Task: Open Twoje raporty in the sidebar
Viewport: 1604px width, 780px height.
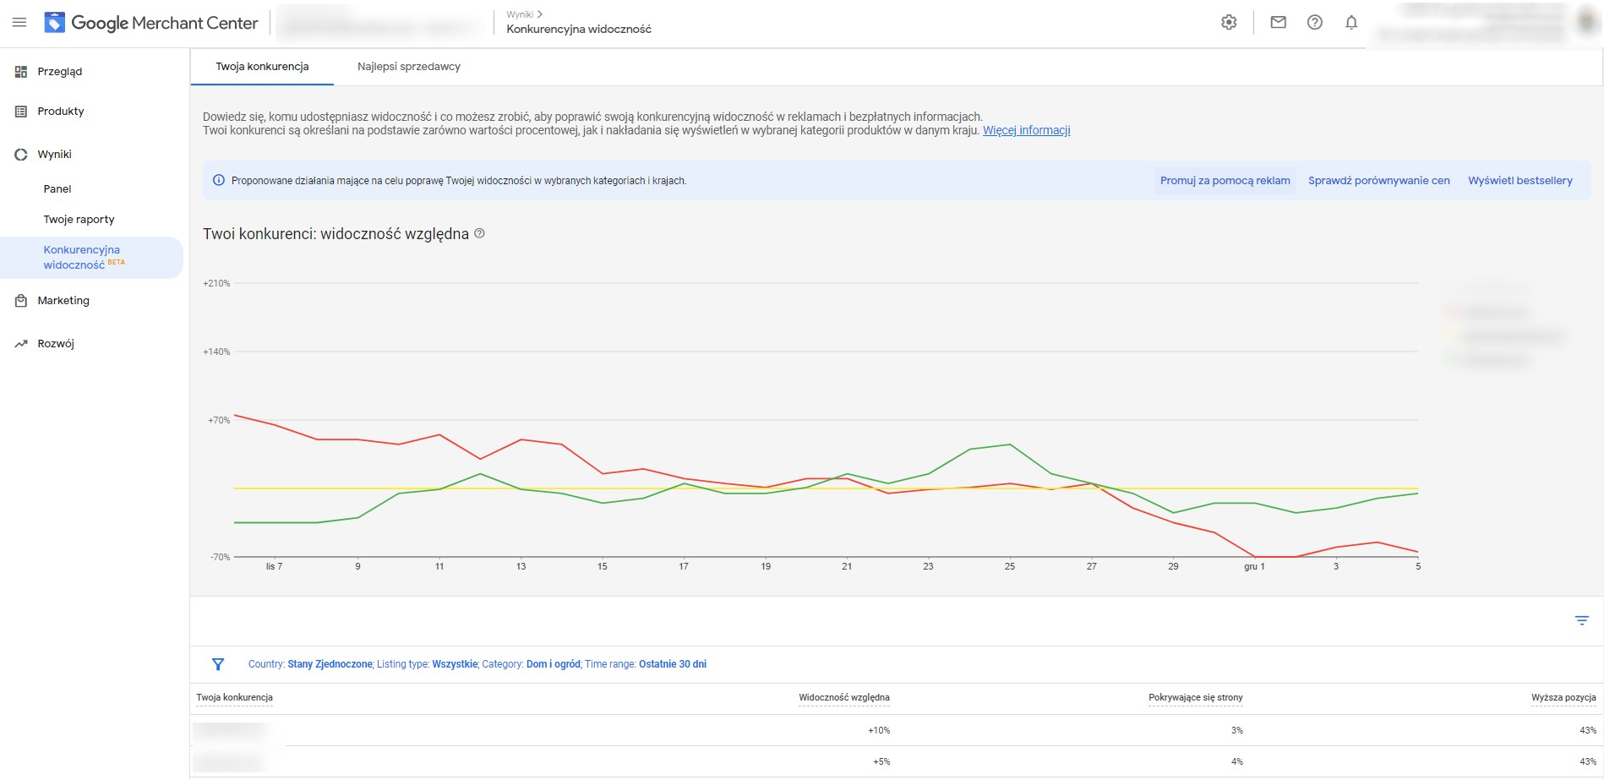Action: point(79,220)
